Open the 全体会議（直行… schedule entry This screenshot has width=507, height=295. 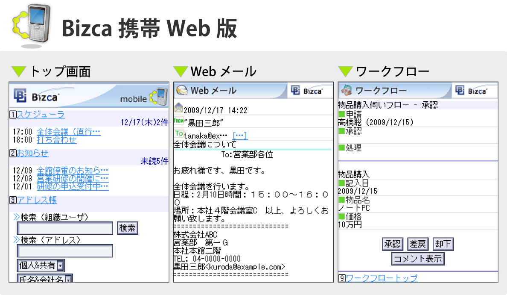click(x=69, y=132)
